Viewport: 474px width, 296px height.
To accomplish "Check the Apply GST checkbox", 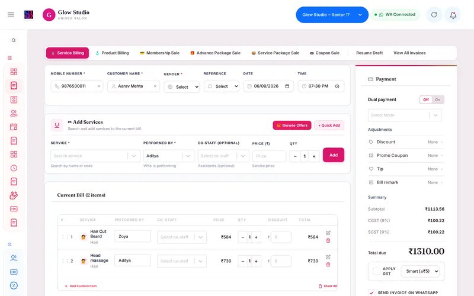I will [376, 271].
